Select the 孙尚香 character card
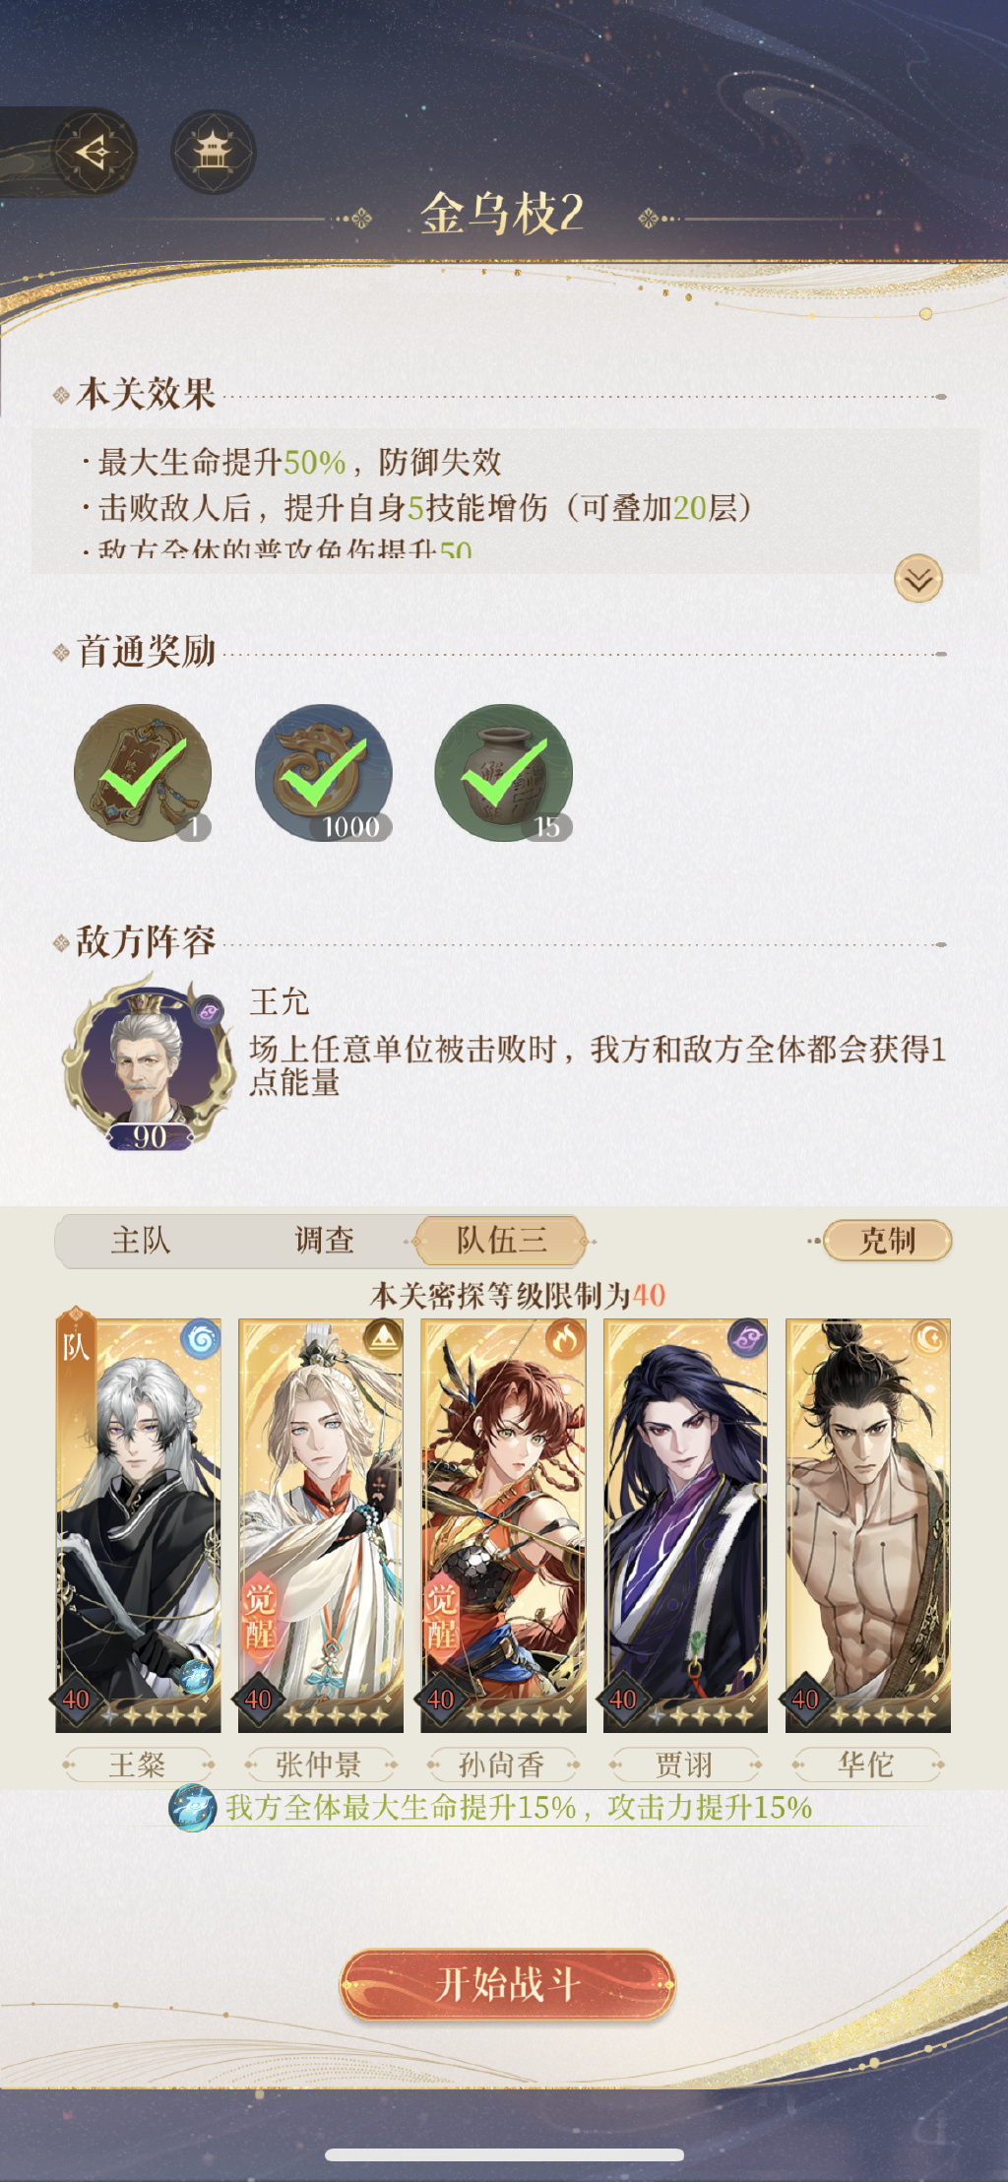The image size is (1008, 2182). tap(503, 1525)
